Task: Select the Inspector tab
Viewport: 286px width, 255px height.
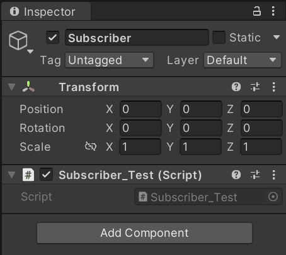Action: point(46,11)
